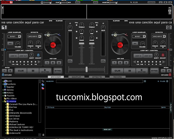Toggle the blue Smart lock on deck 1
Screen dimensions: 174x139
click(38, 55)
